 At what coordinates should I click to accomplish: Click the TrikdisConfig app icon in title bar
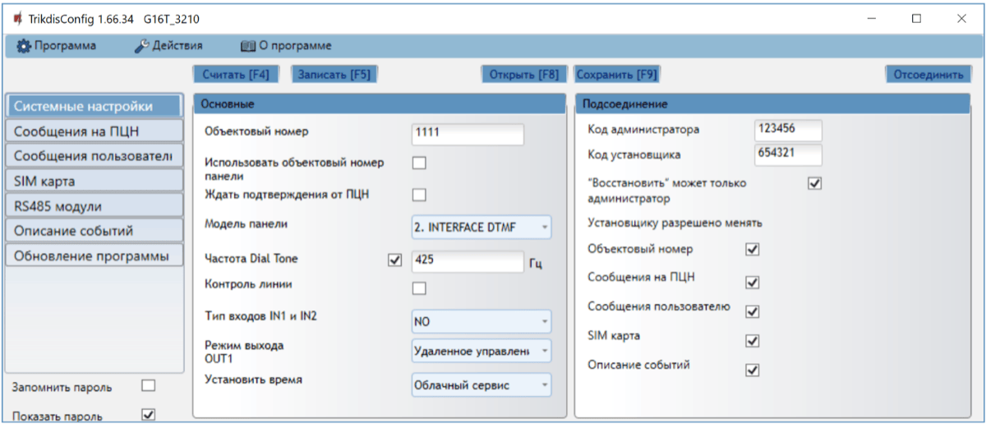point(17,19)
